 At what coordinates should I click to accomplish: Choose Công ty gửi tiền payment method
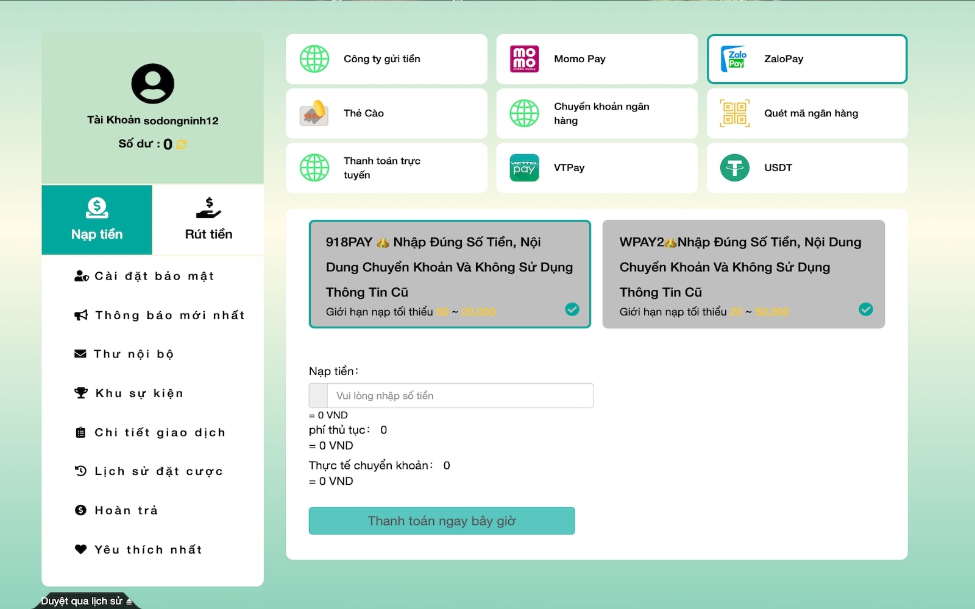coord(386,59)
